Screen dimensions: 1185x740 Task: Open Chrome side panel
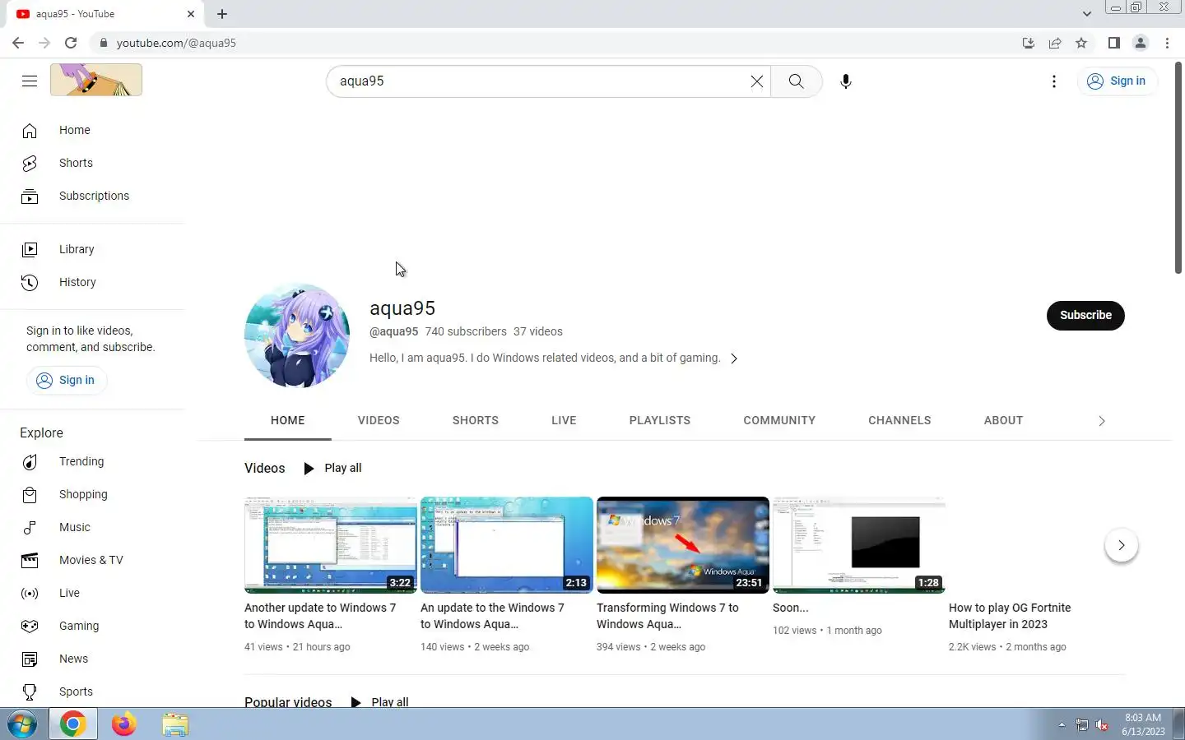[1113, 43]
